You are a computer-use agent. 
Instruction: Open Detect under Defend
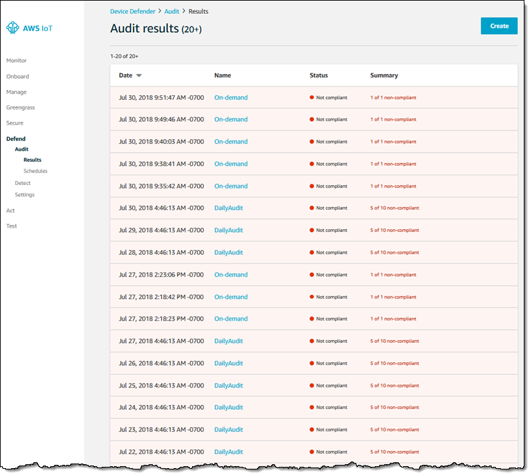23,184
